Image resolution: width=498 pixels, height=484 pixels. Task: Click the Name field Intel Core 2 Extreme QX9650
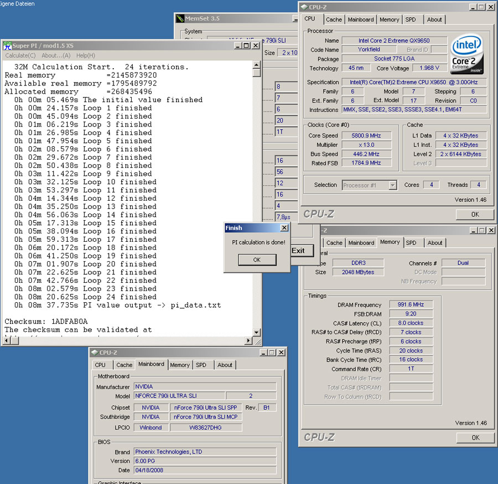tap(394, 40)
